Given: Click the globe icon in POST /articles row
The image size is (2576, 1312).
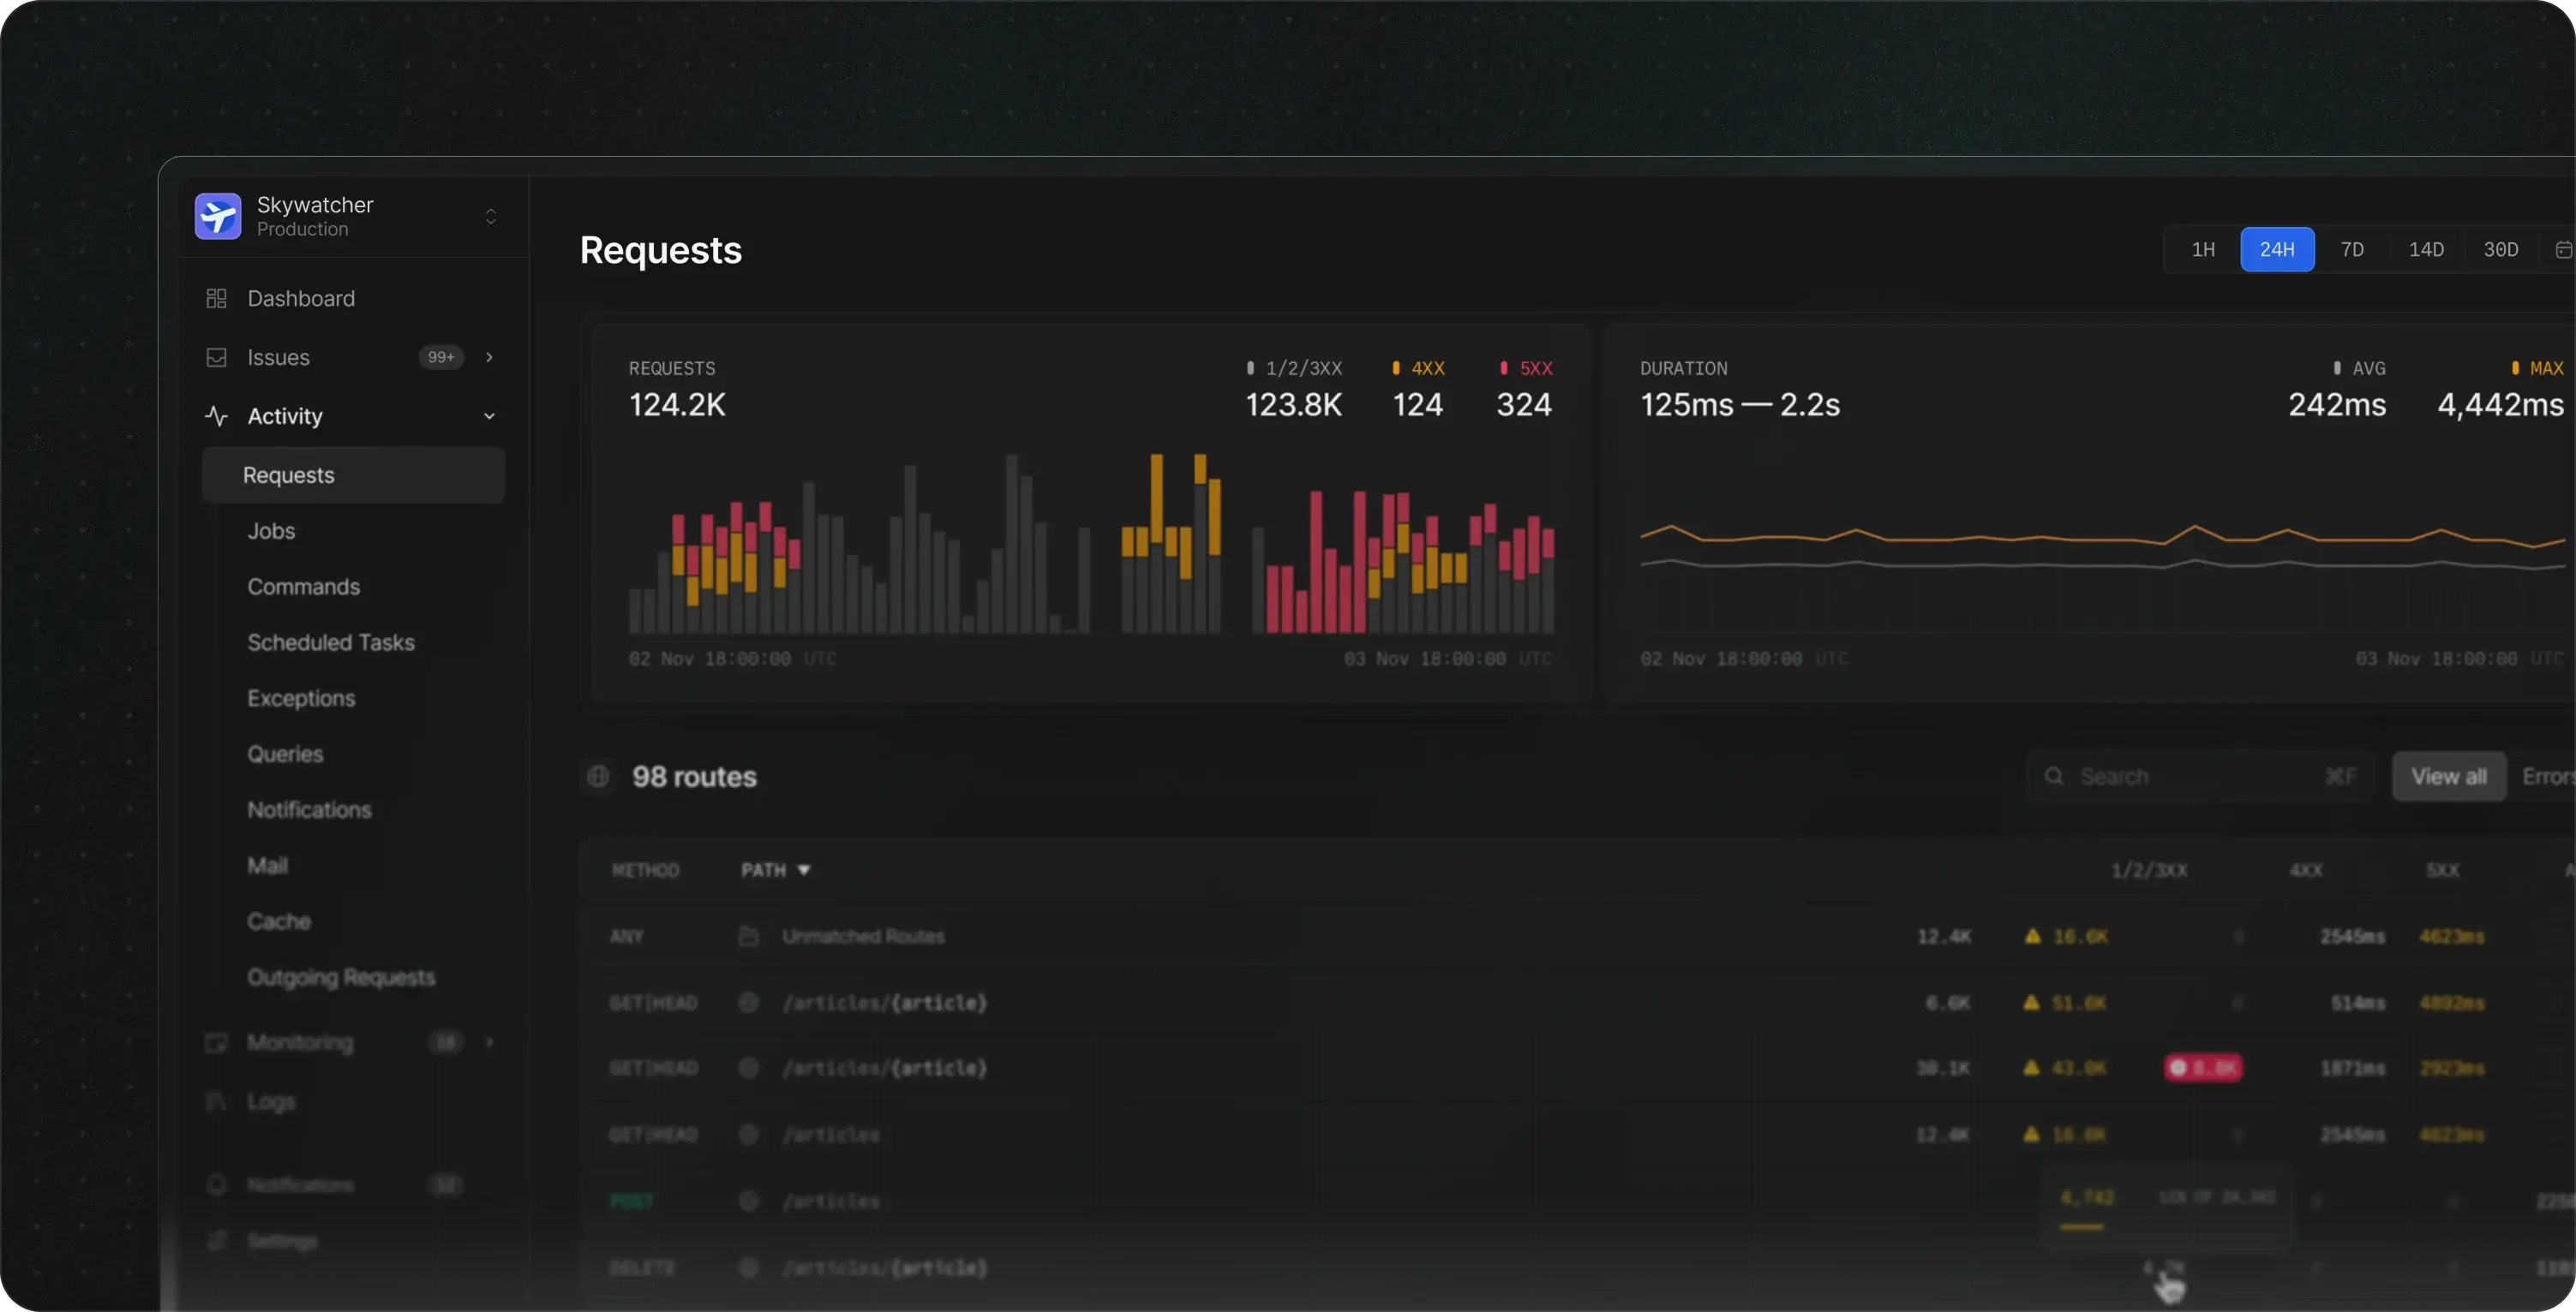Looking at the screenshot, I should (748, 1201).
